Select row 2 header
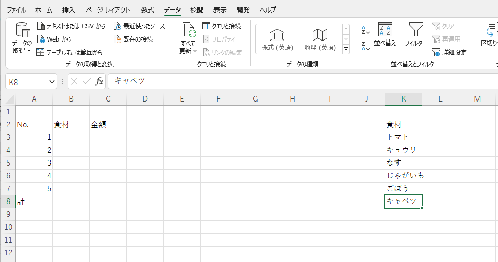 point(8,125)
